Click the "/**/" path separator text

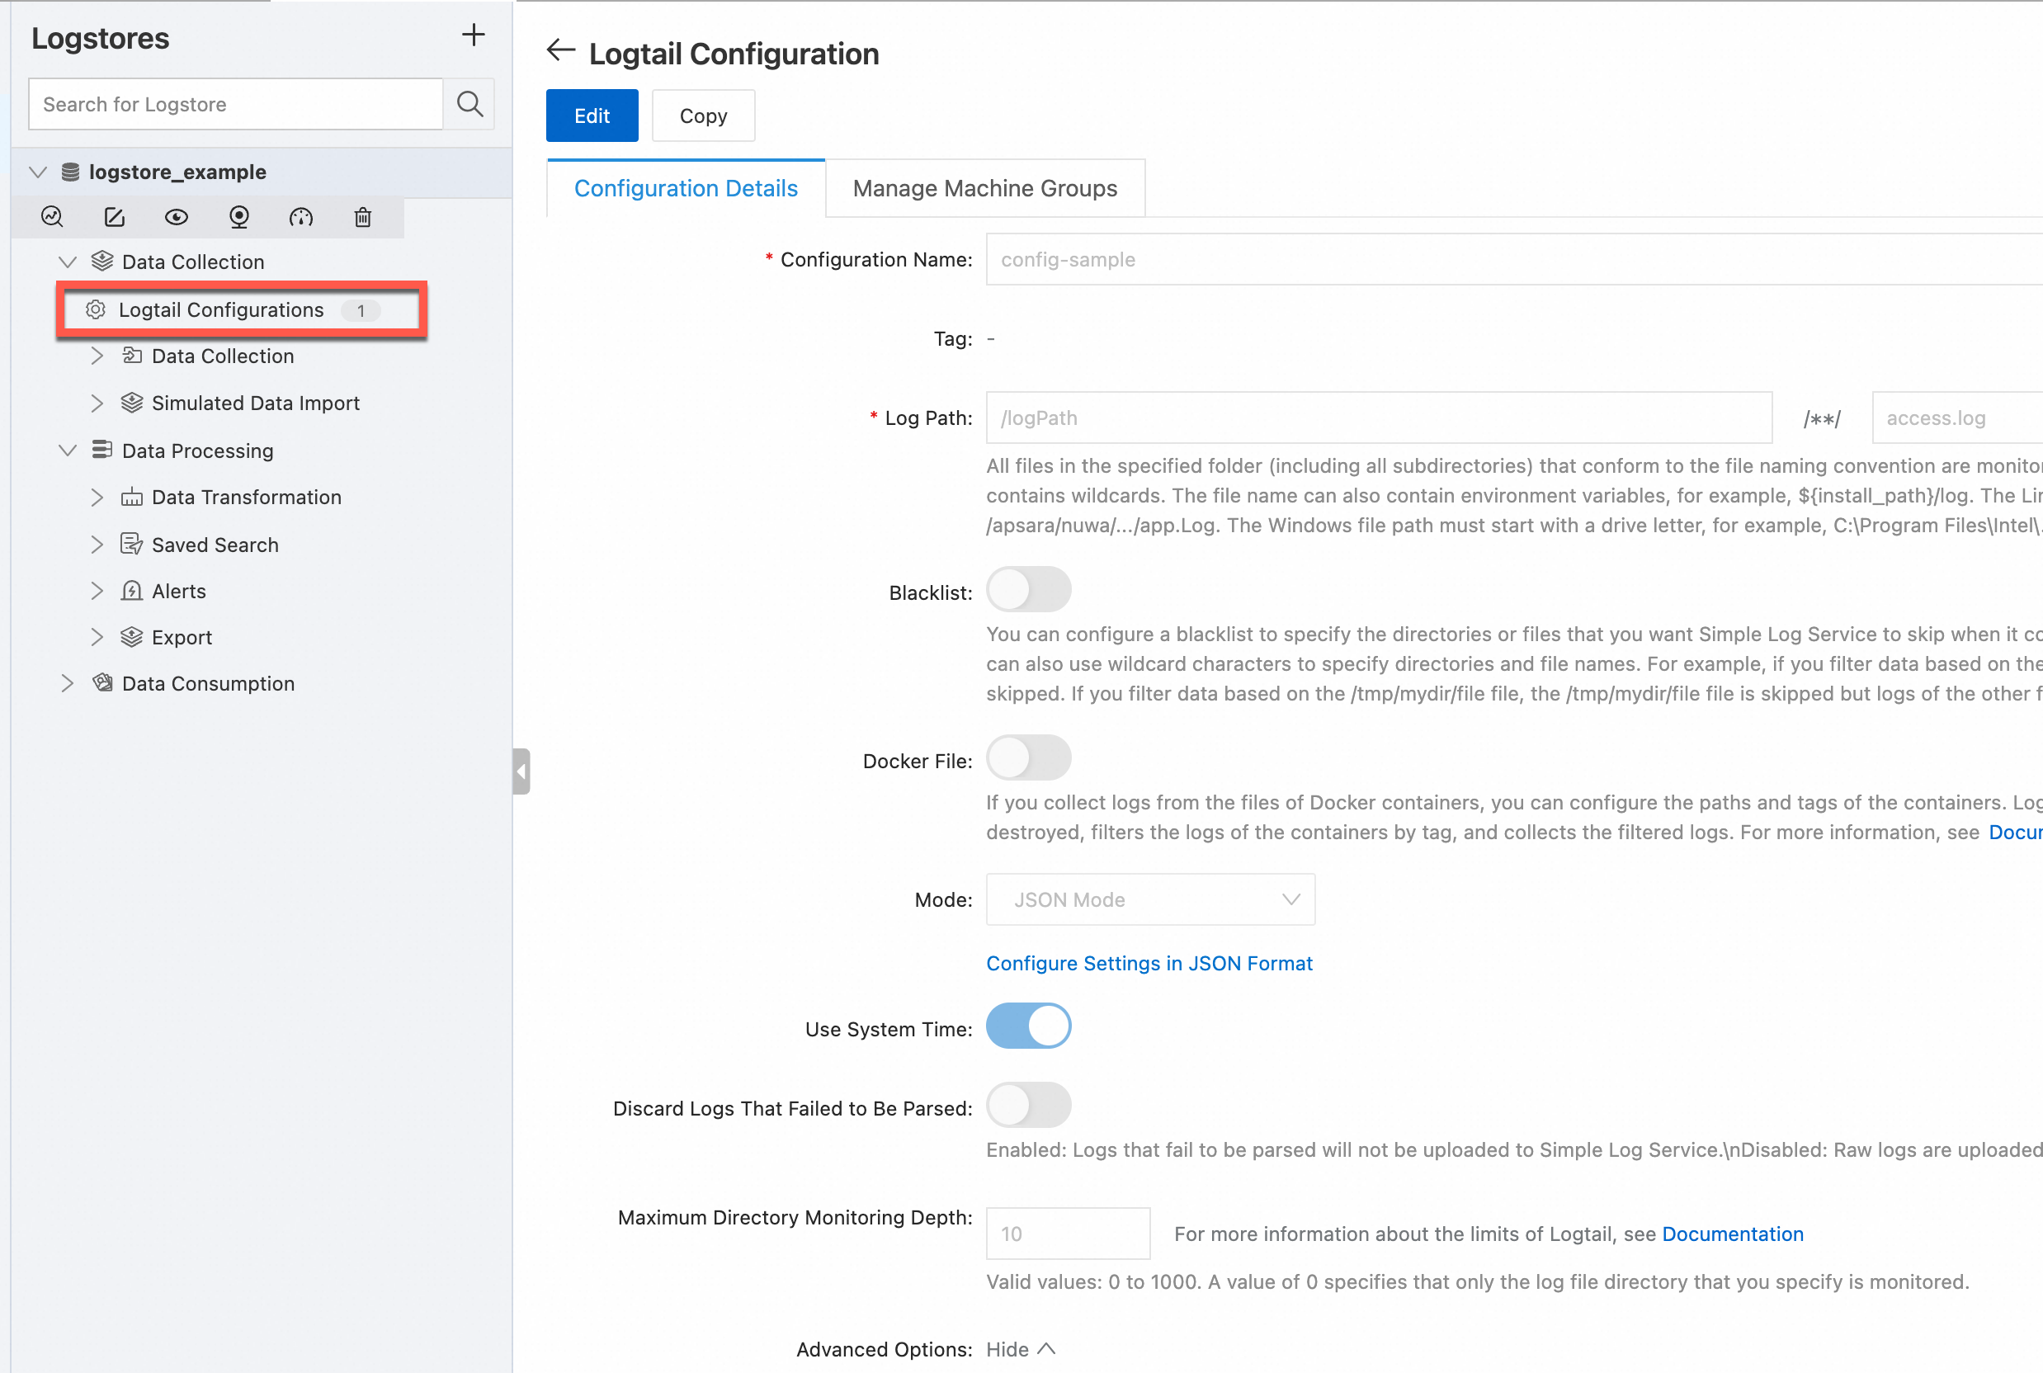[1823, 418]
